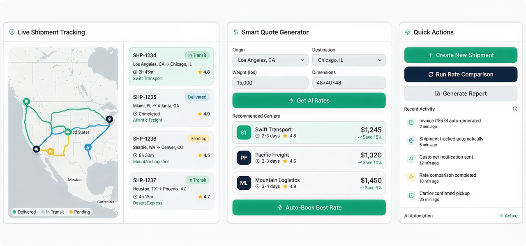Click the checkmark icon beside Completed
This screenshot has width=526, height=246.
(x=135, y=114)
